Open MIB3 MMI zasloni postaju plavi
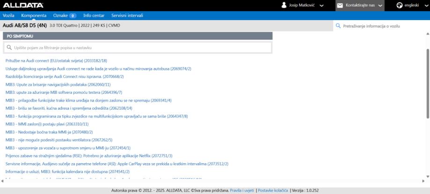430x194 pixels. coord(47,124)
